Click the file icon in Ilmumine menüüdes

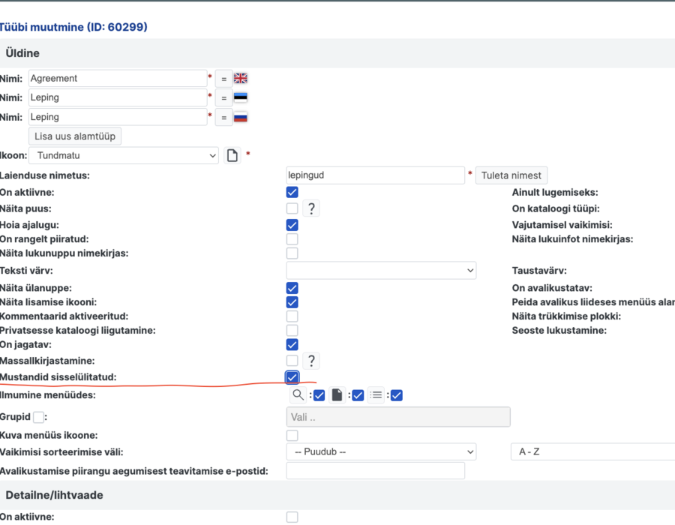337,394
